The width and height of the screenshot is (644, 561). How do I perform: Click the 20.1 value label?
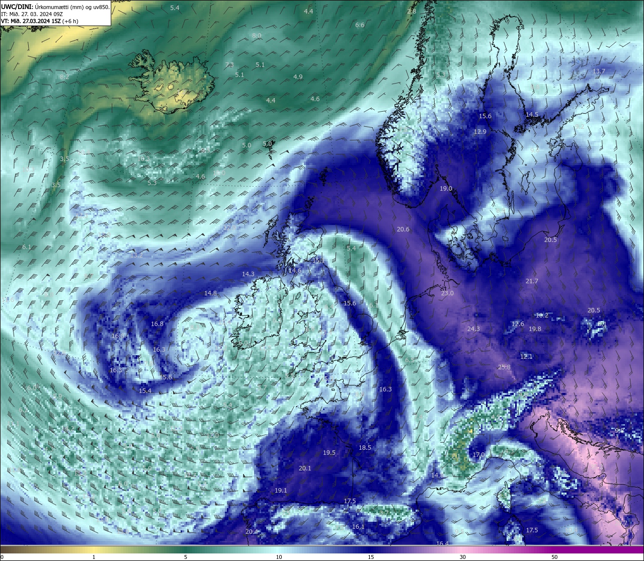(305, 468)
